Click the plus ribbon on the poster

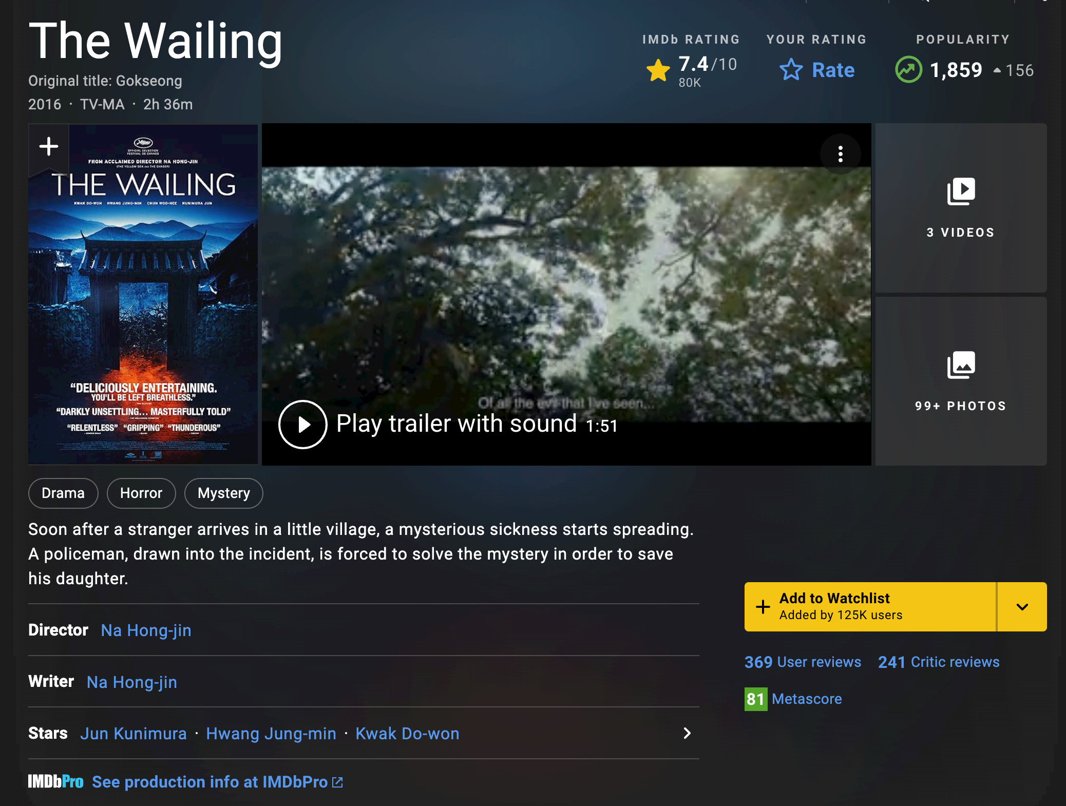pyautogui.click(x=49, y=147)
